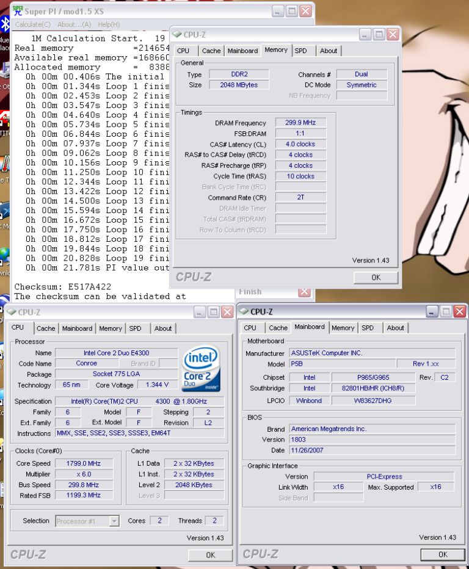This screenshot has width=469, height=569.
Task: Open Mainboard tab in processor CPU-Z window
Action: coord(78,328)
